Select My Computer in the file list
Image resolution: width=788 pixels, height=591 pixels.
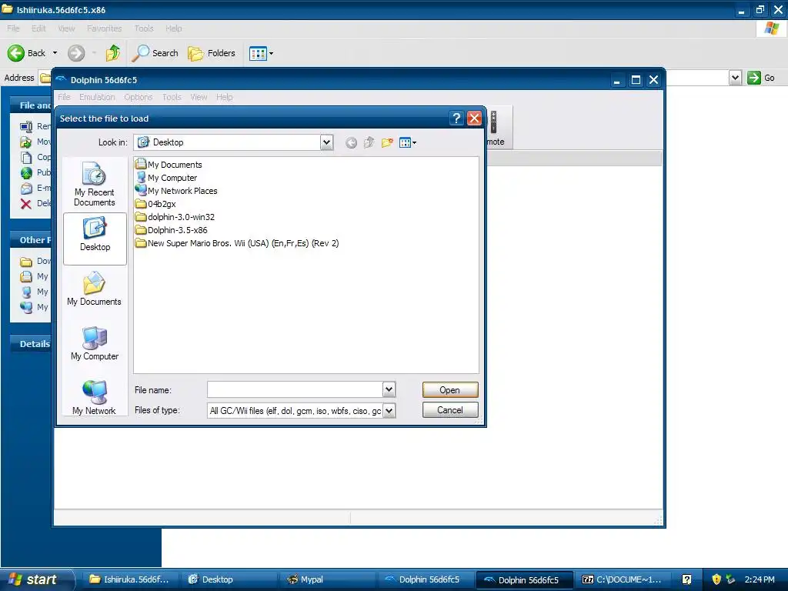coord(166,178)
